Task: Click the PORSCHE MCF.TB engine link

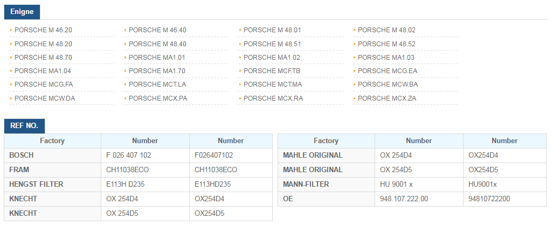Action: coord(272,71)
